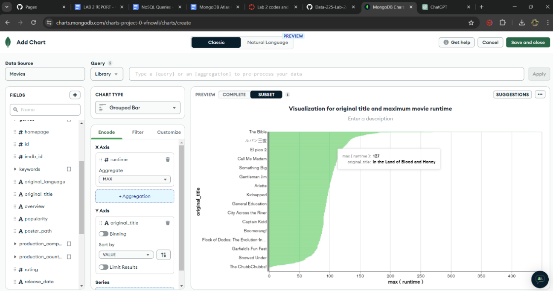Click the Enter a description field

point(370,119)
